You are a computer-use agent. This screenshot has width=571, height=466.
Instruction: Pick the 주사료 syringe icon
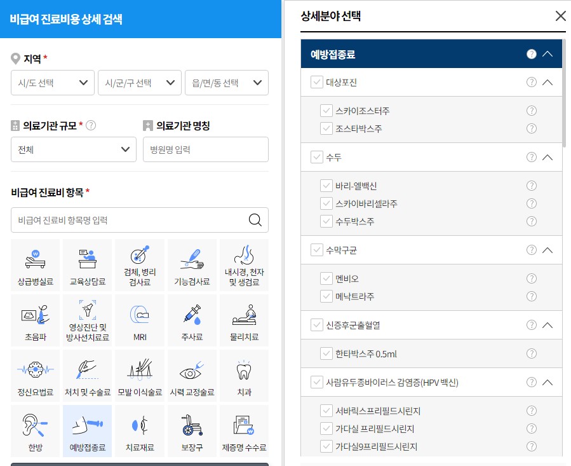point(192,320)
